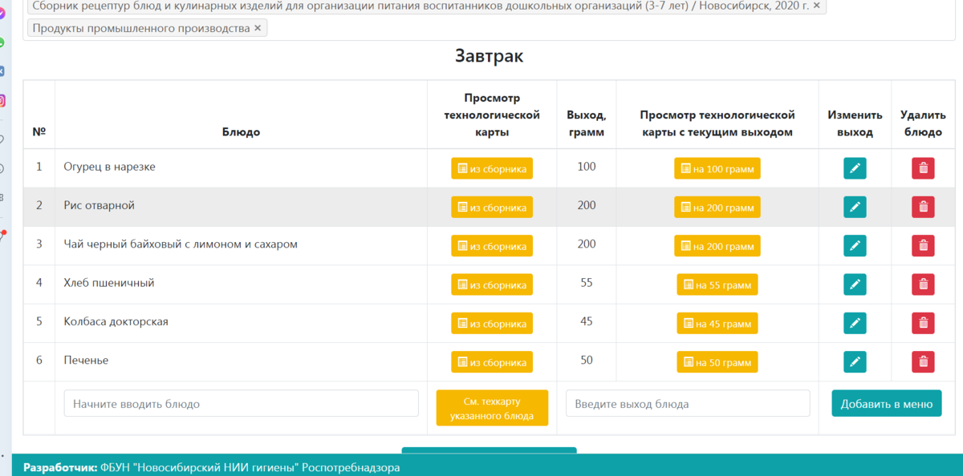Image resolution: width=963 pixels, height=476 pixels.
Task: Click output value 55 for Хлеб пшеничный
Action: coord(587,283)
